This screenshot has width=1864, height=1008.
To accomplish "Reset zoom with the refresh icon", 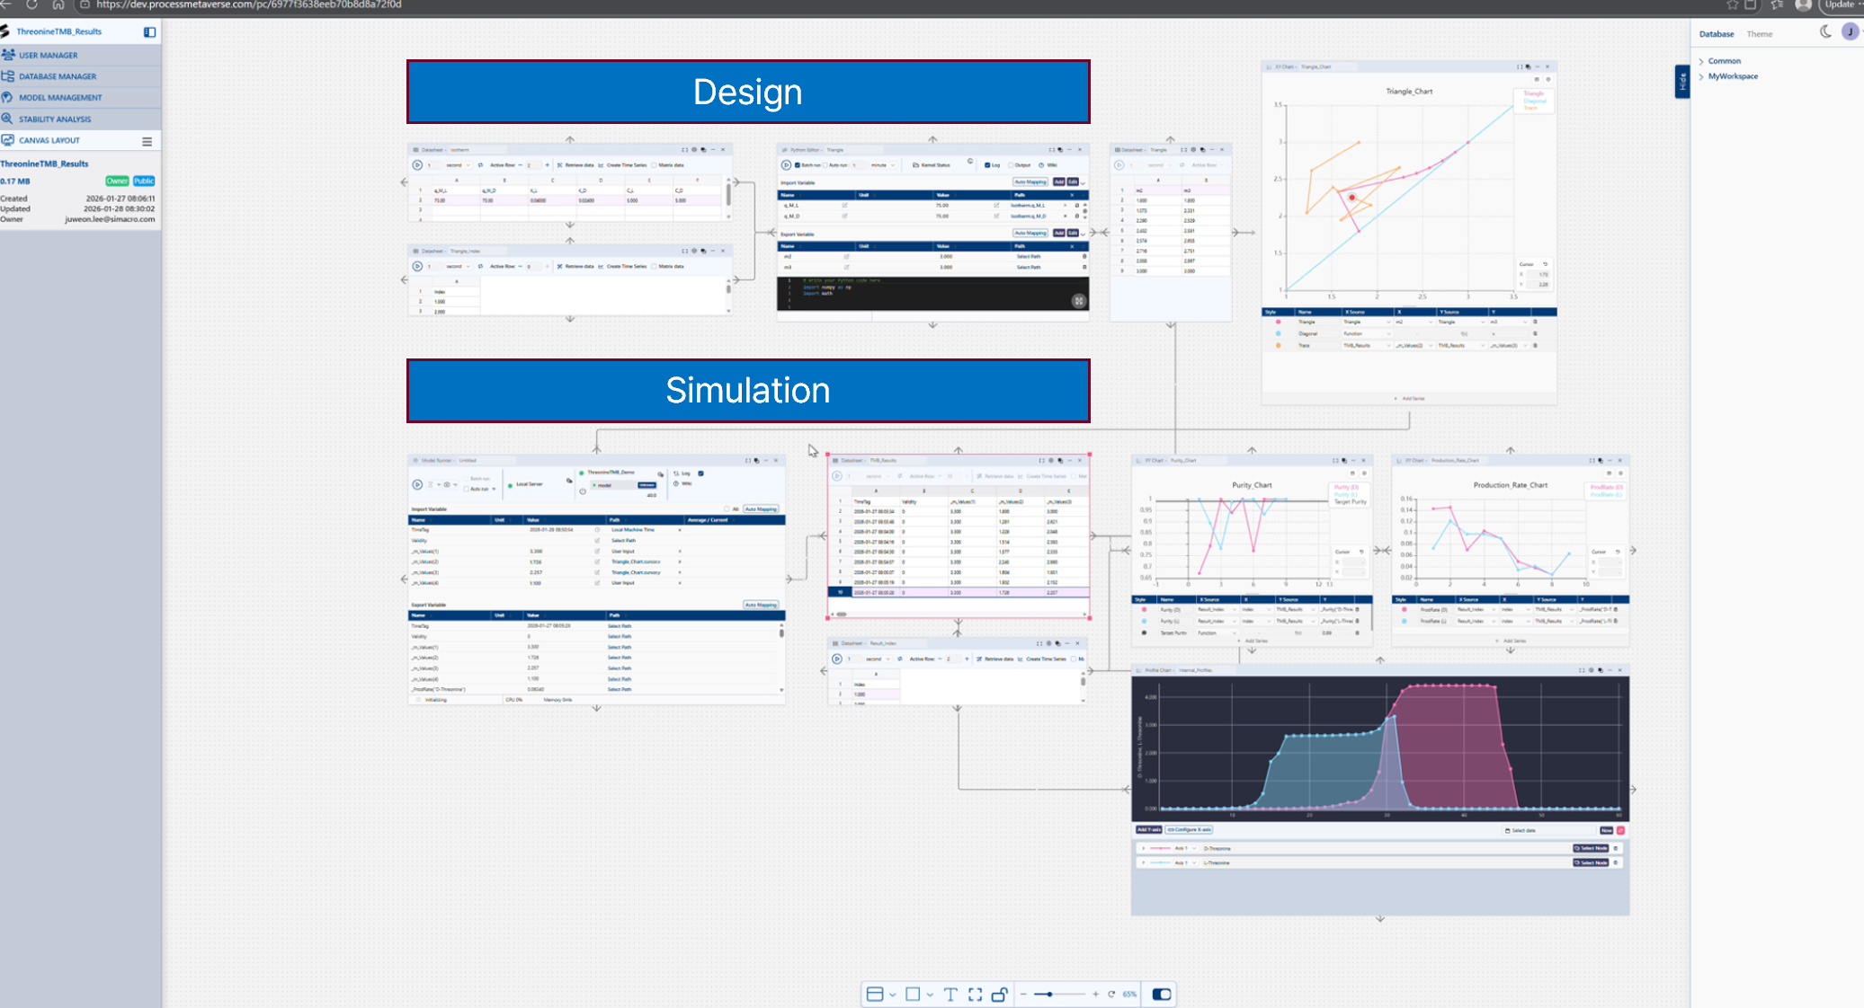I will (x=1111, y=995).
